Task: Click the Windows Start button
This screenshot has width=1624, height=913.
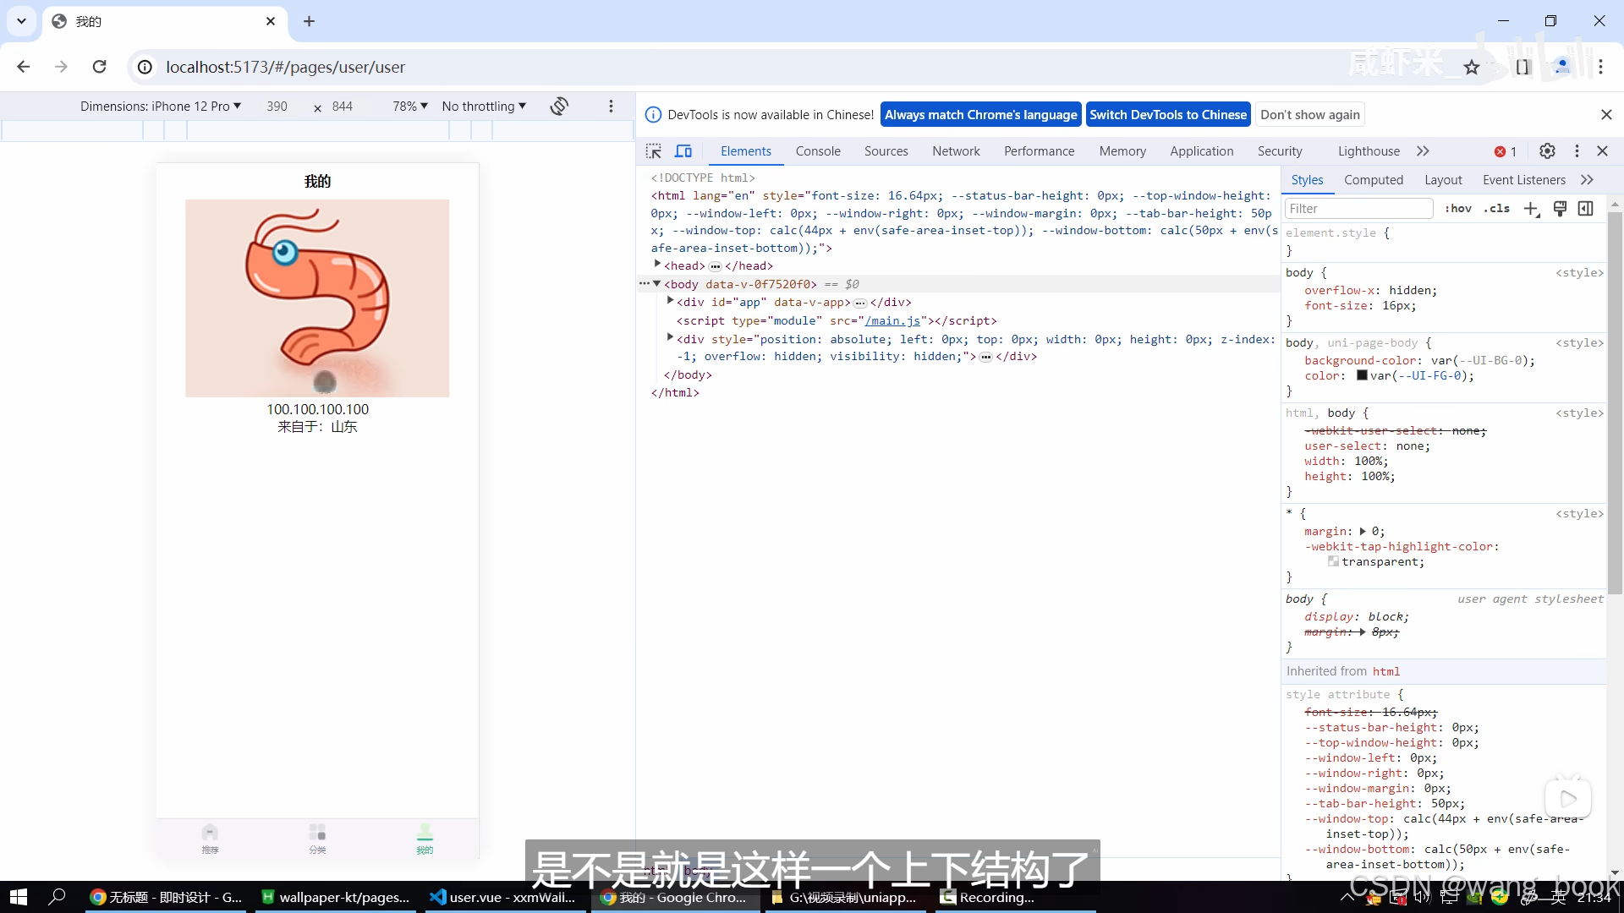Action: [x=19, y=897]
